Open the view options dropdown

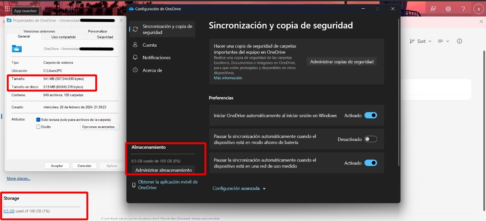[x=443, y=41]
